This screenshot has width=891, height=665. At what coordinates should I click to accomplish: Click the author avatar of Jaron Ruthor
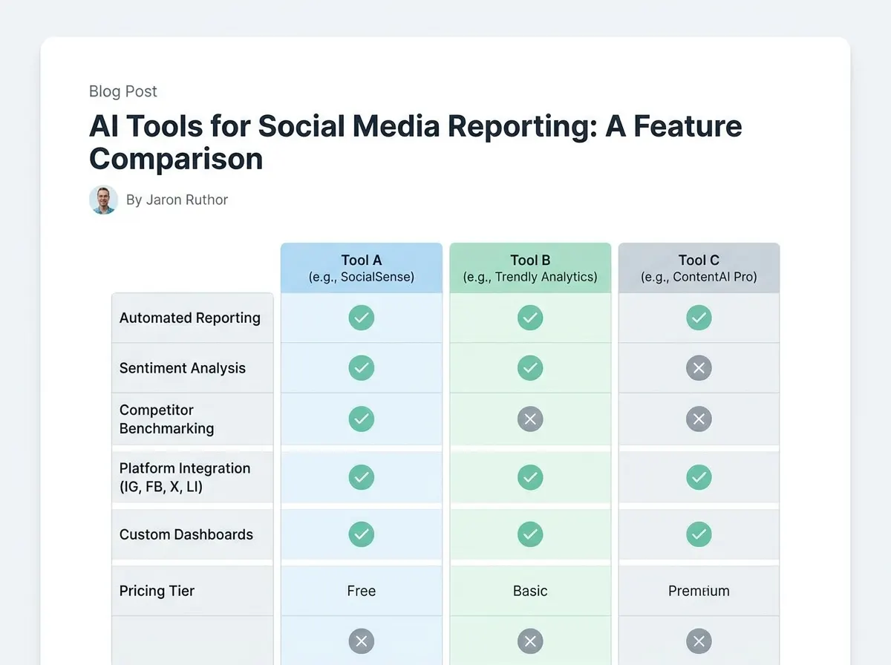(x=103, y=200)
